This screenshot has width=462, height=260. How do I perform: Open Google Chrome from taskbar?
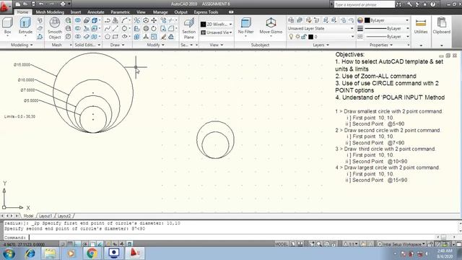pos(92,253)
